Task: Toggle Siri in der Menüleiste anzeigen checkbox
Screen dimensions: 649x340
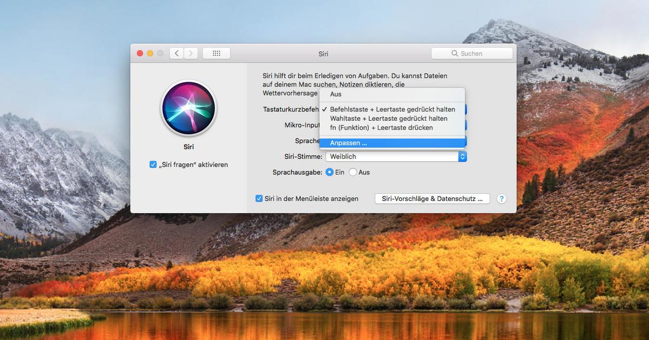Action: (x=259, y=199)
